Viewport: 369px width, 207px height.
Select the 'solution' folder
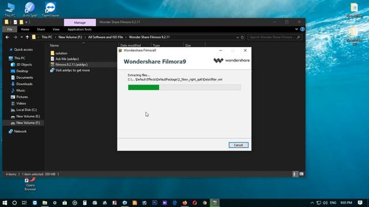(x=62, y=53)
